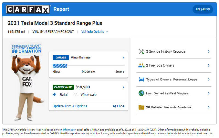The width and height of the screenshot is (219, 138).
Task: Open Update Trim & Options link
Action: tap(70, 106)
